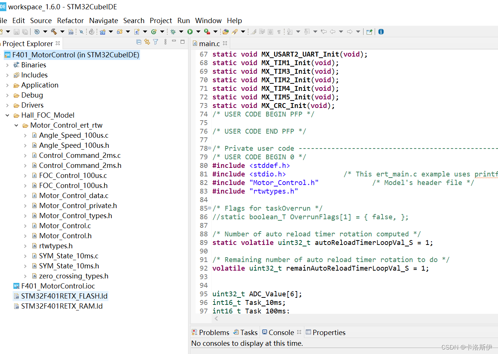Screen dimensions: 498x354
Task: Close the main.c editor tab
Action: point(225,43)
